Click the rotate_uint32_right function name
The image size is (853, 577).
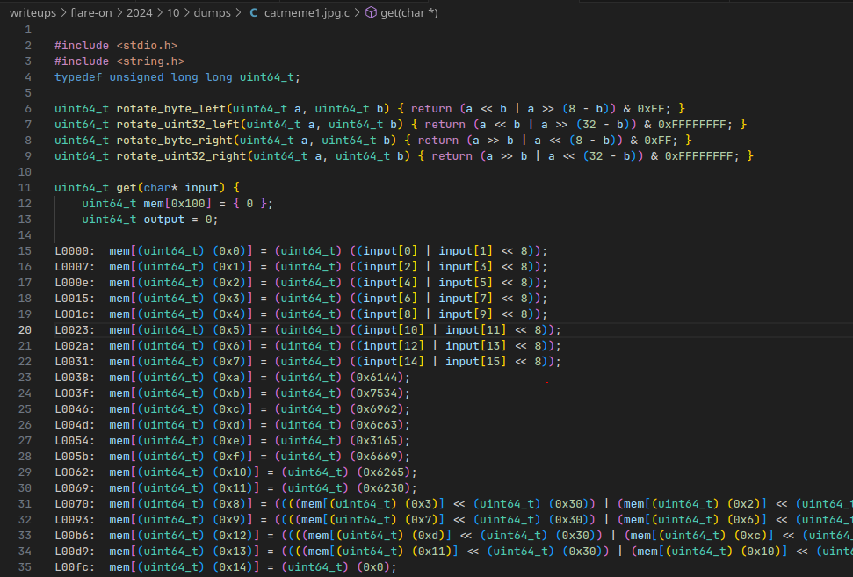click(x=181, y=156)
